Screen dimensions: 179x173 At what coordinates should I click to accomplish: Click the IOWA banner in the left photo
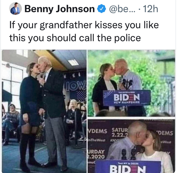(x=76, y=85)
